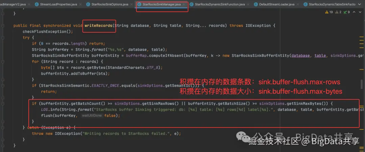Viewport: 365px width, 152px height.
Task: Click the waitUtilDone parameter inlay hint
Action: (x=92, y=115)
